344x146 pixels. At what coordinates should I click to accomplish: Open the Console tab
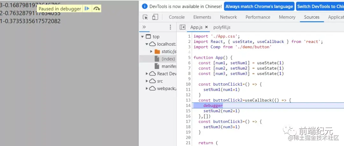click(176, 17)
